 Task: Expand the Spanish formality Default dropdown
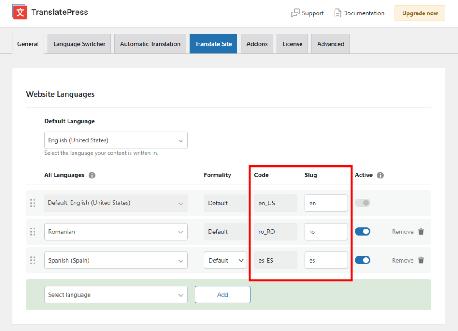click(x=225, y=260)
